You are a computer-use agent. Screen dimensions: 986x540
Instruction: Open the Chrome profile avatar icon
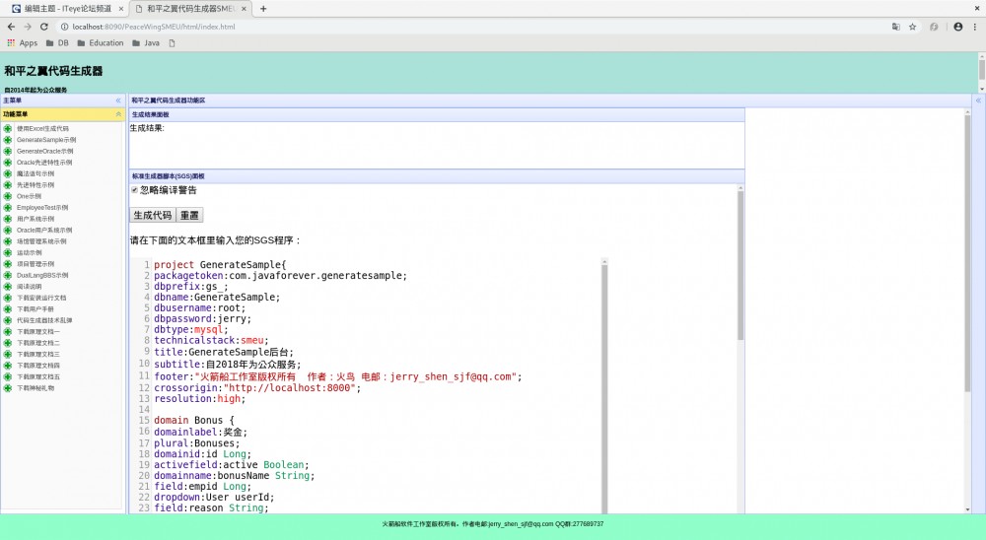coord(957,27)
